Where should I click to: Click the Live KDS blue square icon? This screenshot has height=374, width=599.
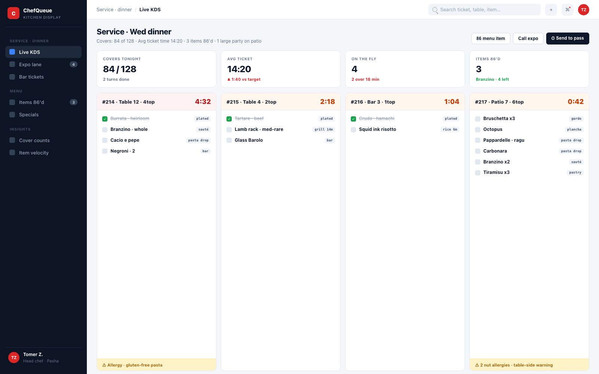pos(12,52)
